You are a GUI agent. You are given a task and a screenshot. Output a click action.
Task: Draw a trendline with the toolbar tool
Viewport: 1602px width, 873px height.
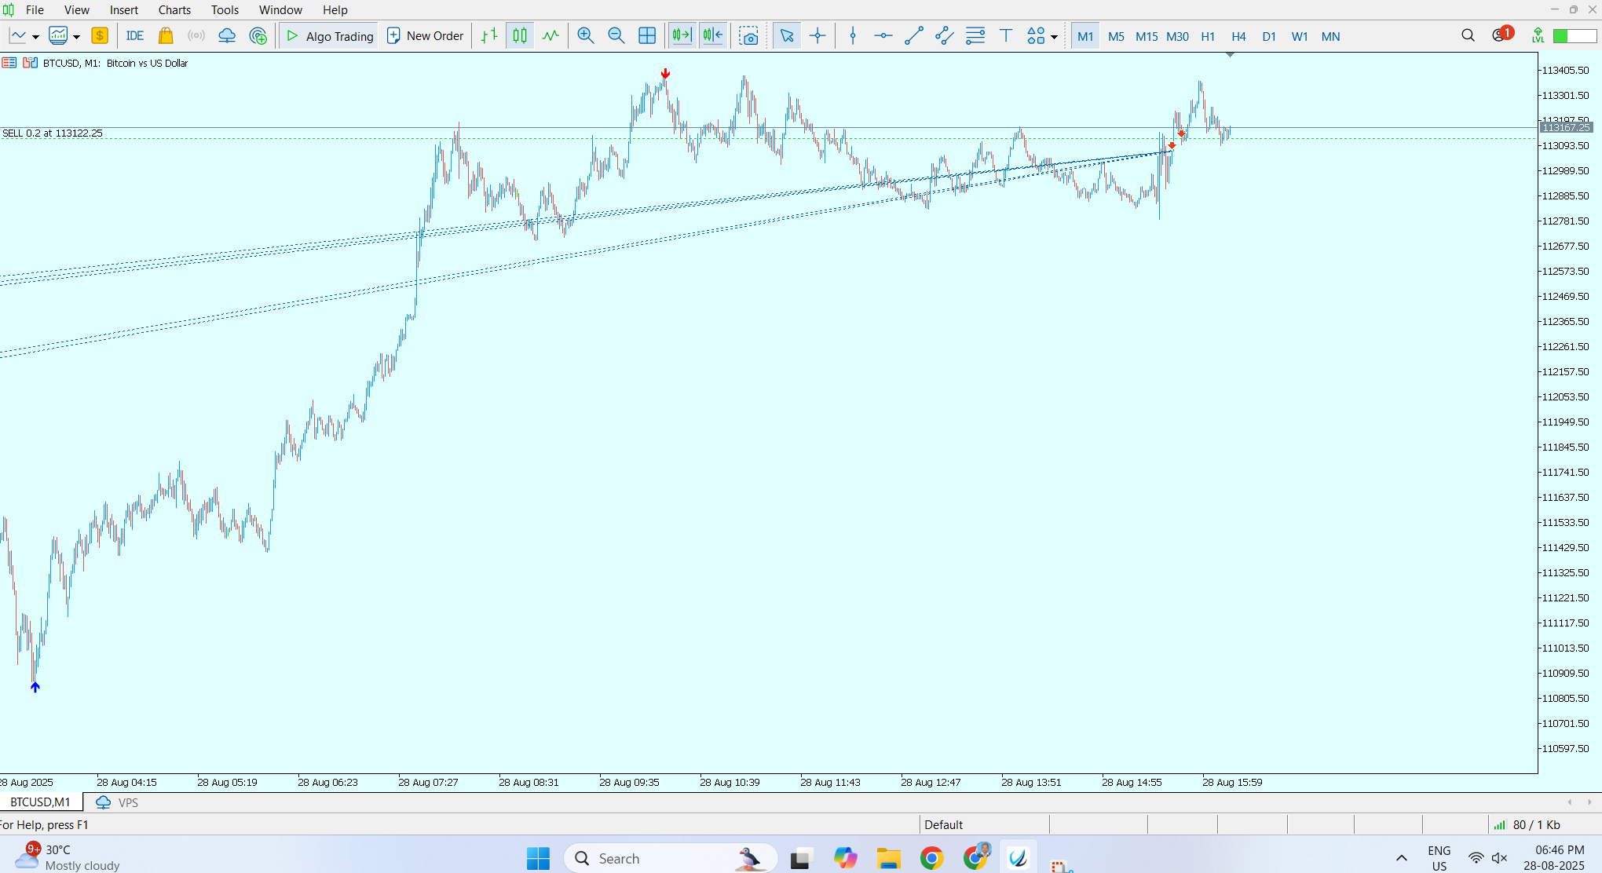[913, 36]
